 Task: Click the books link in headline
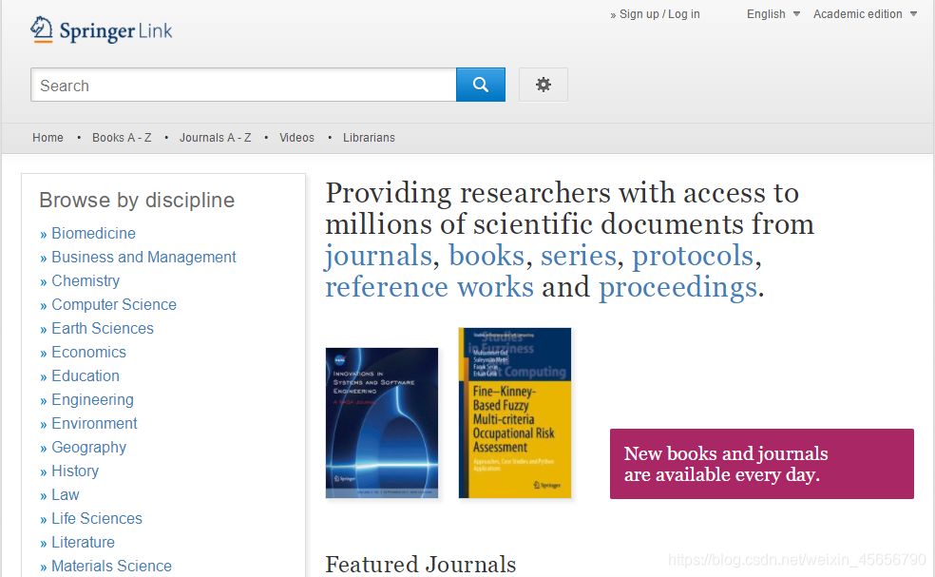click(487, 256)
